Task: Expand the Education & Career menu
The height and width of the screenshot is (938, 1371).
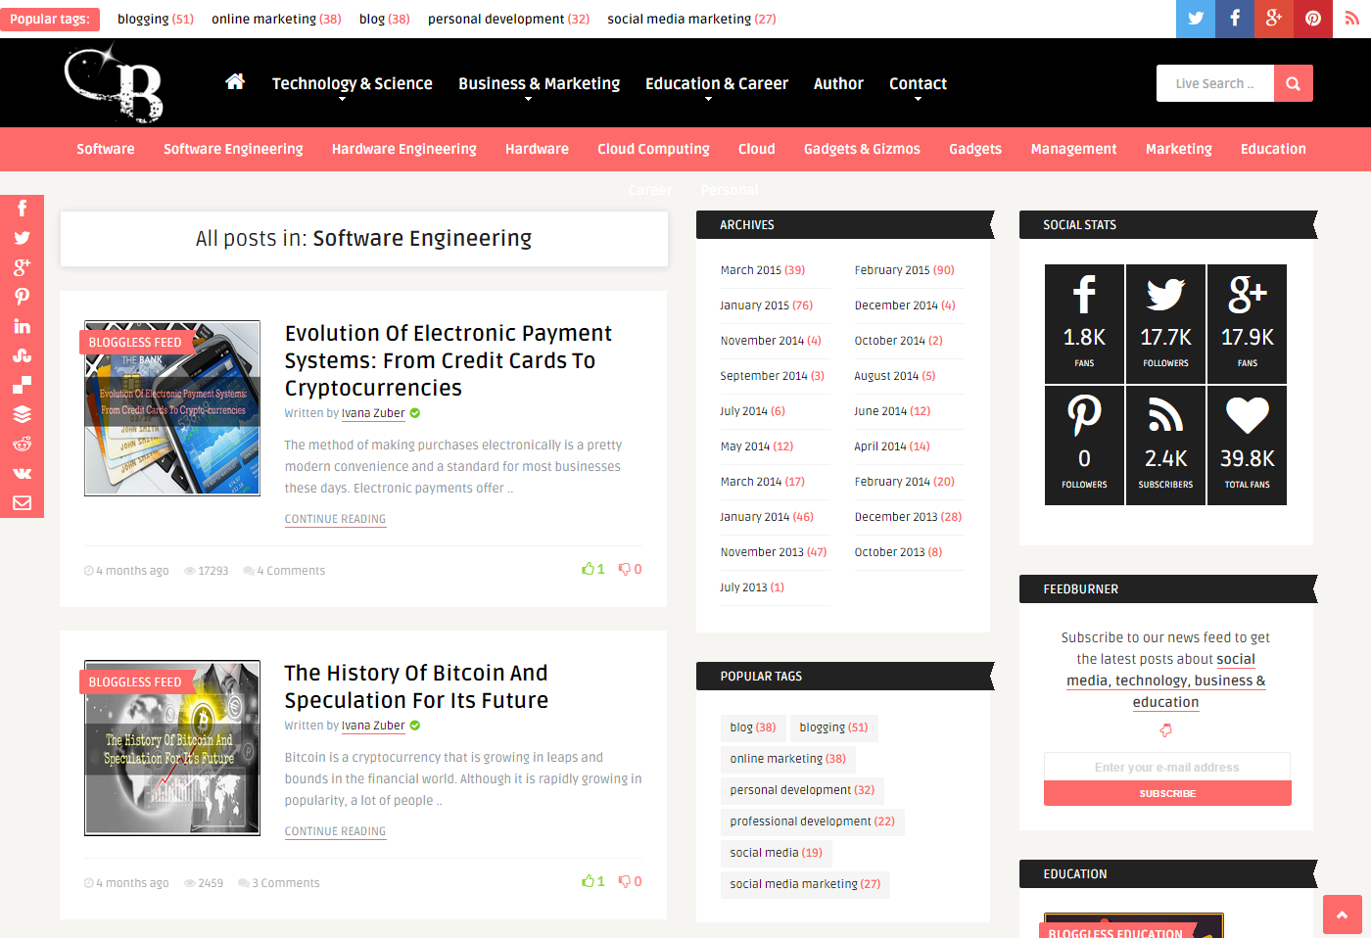Action: 716,84
